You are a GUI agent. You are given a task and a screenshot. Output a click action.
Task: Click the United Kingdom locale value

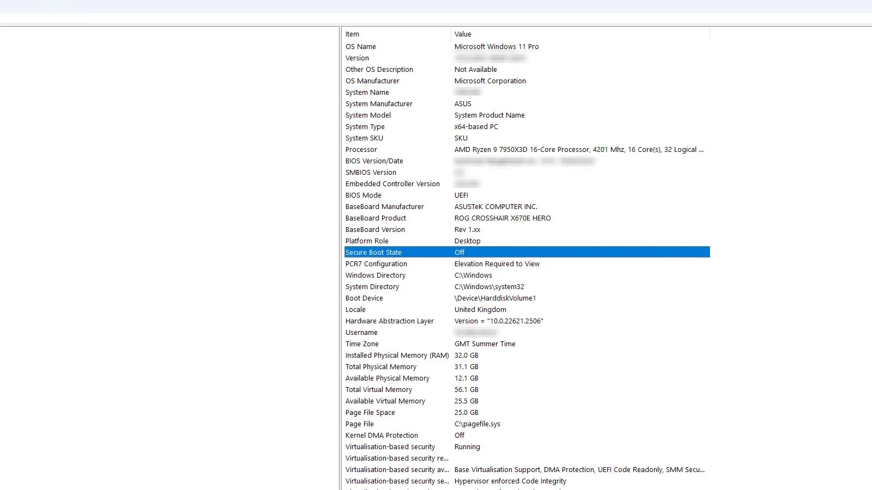[x=480, y=309]
